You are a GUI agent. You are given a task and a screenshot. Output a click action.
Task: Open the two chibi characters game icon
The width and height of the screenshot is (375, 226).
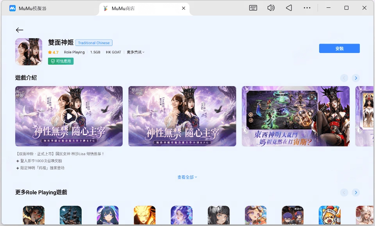pos(293,215)
